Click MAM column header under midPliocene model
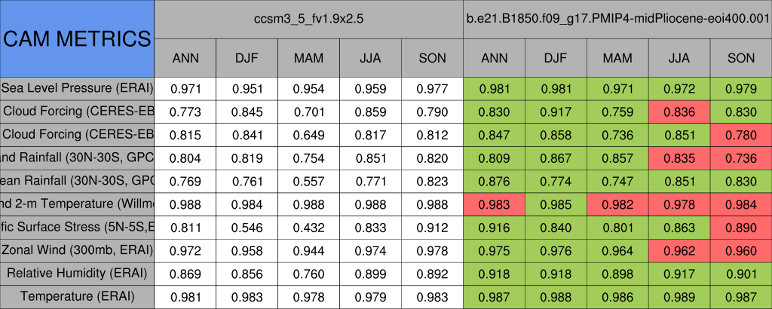 click(617, 58)
